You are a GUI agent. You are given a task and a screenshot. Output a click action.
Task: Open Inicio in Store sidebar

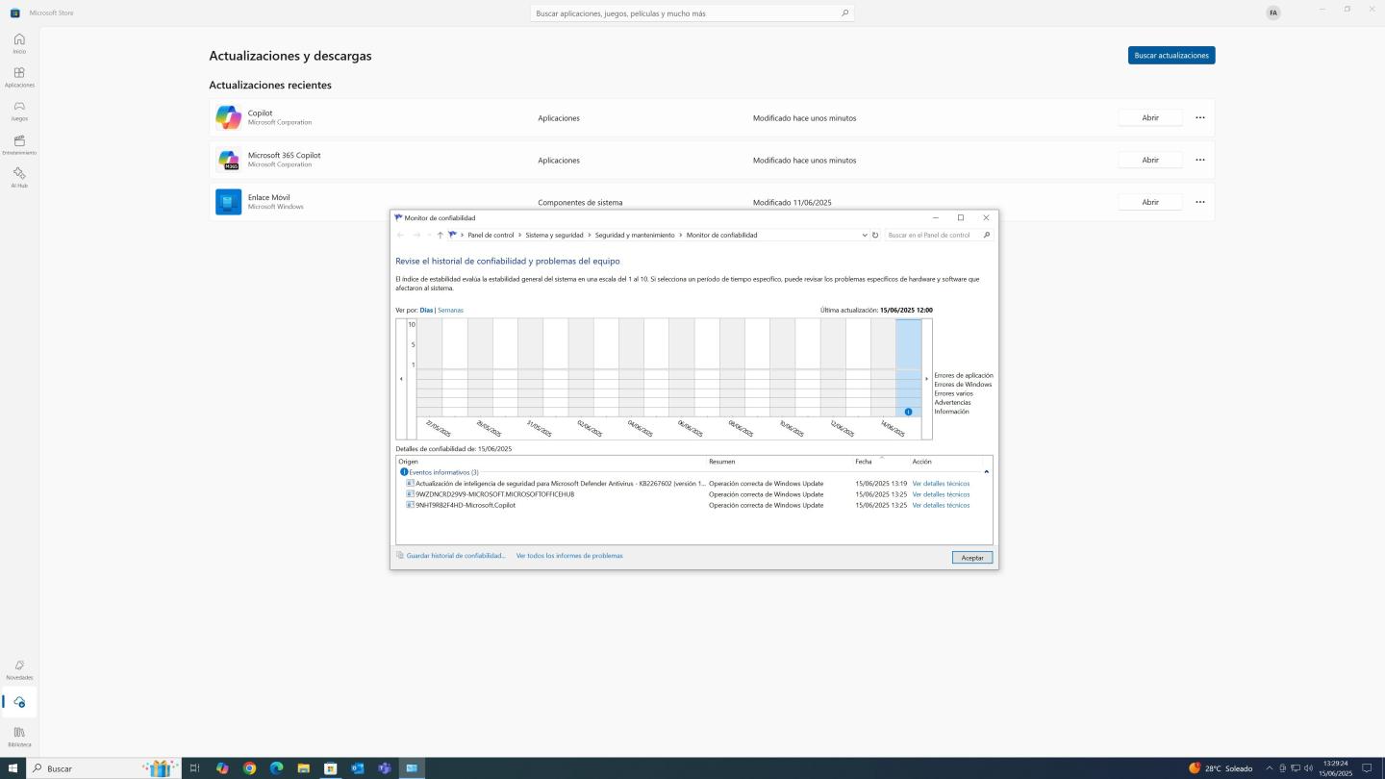click(19, 43)
